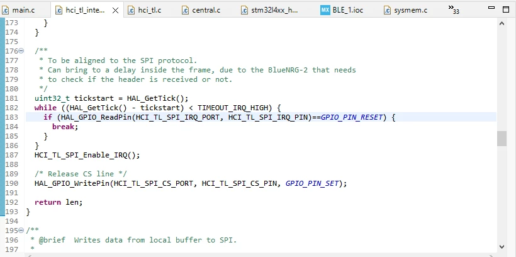516x257 pixels.
Task: Switch to the main.c editor tab
Action: tap(18, 10)
